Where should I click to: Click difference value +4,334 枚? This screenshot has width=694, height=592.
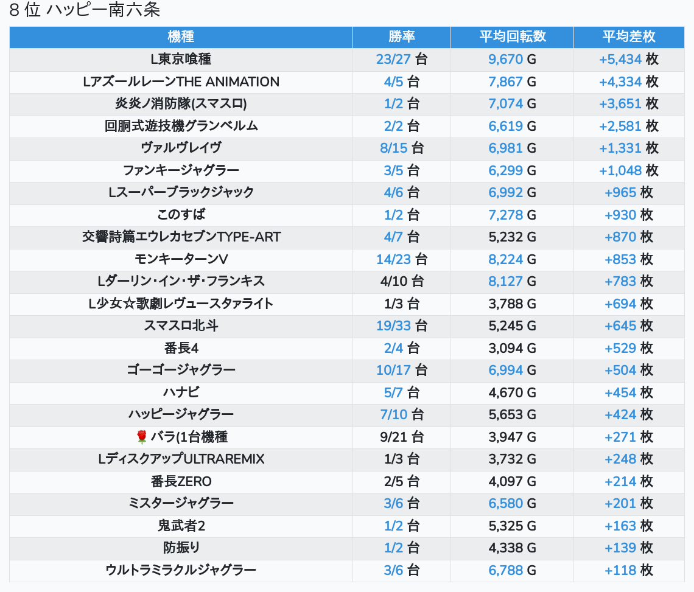click(x=629, y=82)
